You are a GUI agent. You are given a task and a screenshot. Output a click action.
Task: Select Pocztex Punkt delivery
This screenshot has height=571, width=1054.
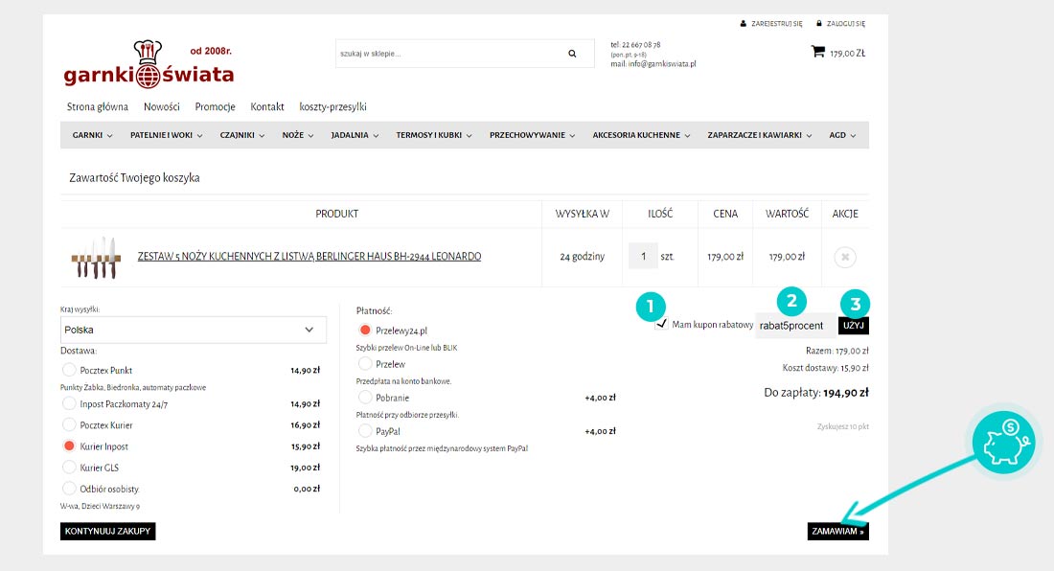click(69, 370)
